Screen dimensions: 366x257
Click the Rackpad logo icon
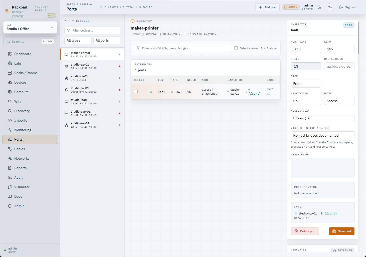click(7, 11)
